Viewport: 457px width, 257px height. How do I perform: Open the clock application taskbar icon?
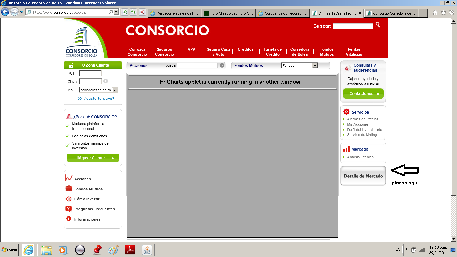coord(80,250)
